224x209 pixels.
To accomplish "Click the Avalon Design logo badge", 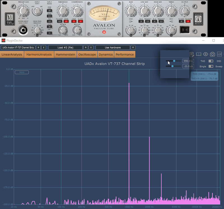I will coord(198,19).
